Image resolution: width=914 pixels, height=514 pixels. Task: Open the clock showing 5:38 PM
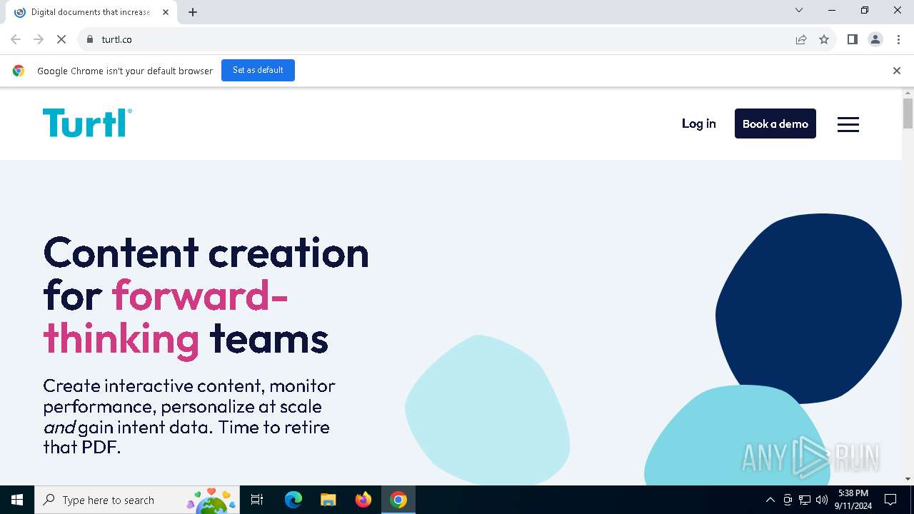853,500
